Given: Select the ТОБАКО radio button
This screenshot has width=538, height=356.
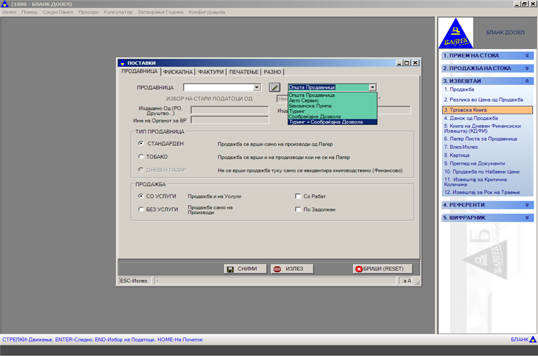Looking at the screenshot, I should [141, 157].
